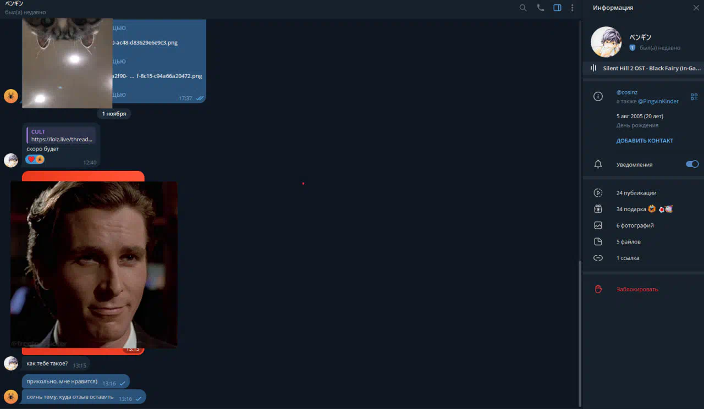Open the three-dot chat menu

pos(572,8)
